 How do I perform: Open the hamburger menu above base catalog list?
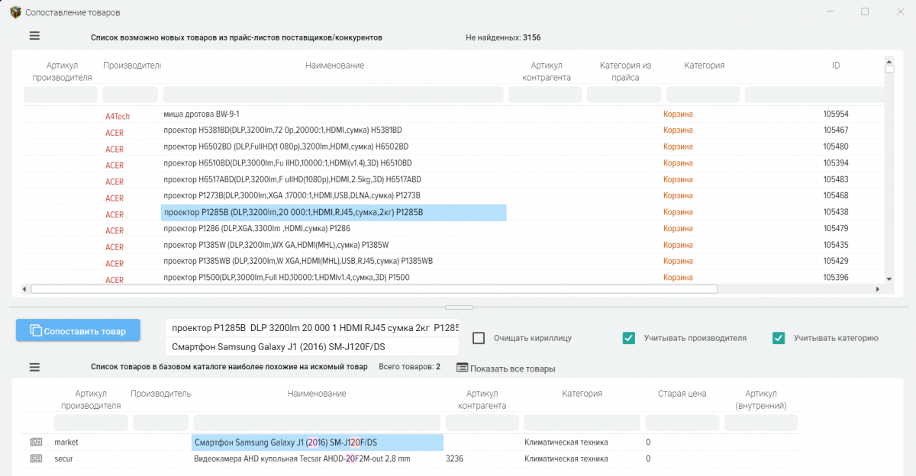(x=34, y=367)
